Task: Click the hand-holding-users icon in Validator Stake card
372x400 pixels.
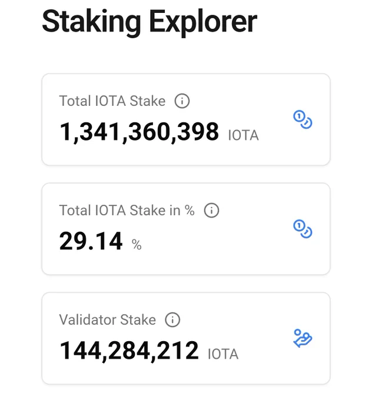Action: (x=303, y=338)
